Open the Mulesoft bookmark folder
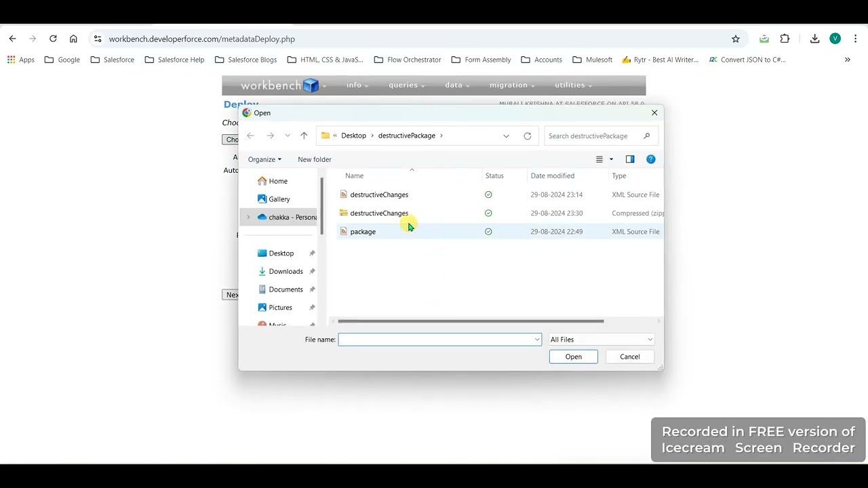868x488 pixels. tap(592, 60)
